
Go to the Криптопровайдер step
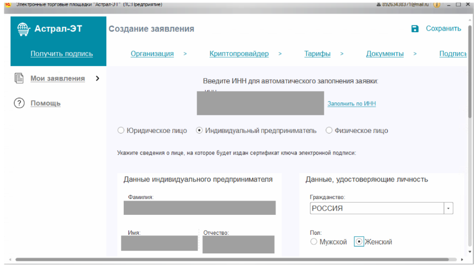tap(239, 54)
